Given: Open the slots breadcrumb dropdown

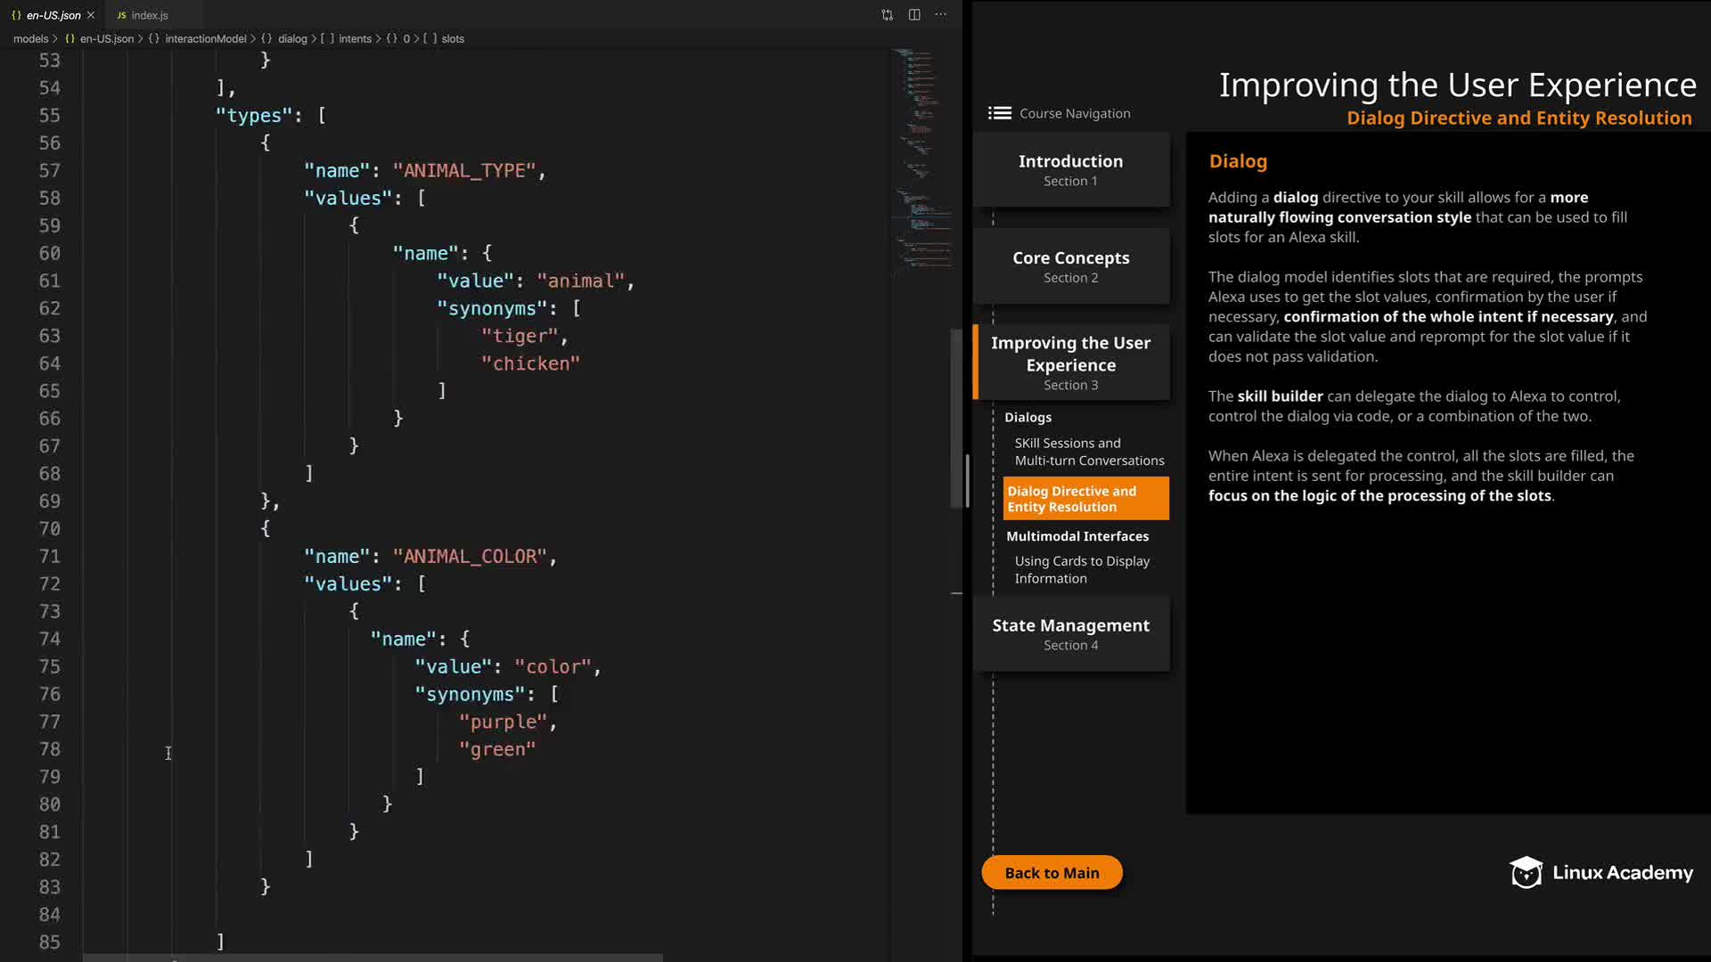Looking at the screenshot, I should 453,38.
